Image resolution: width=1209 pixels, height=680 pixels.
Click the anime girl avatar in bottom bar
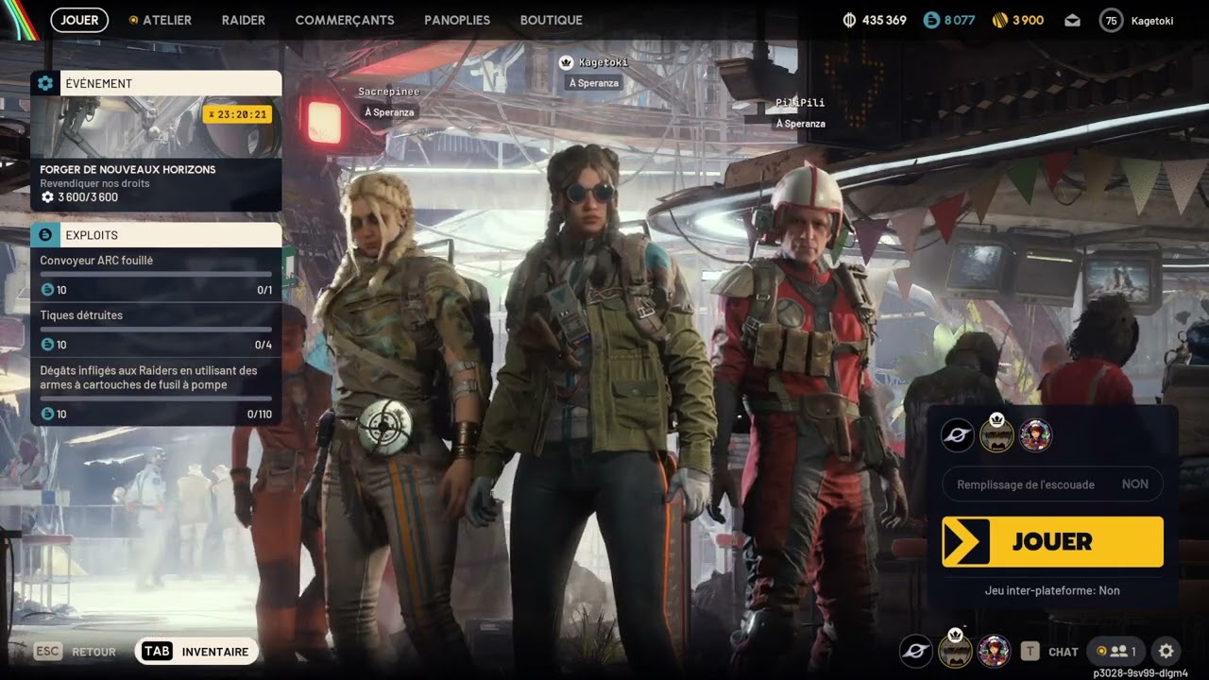click(x=994, y=651)
